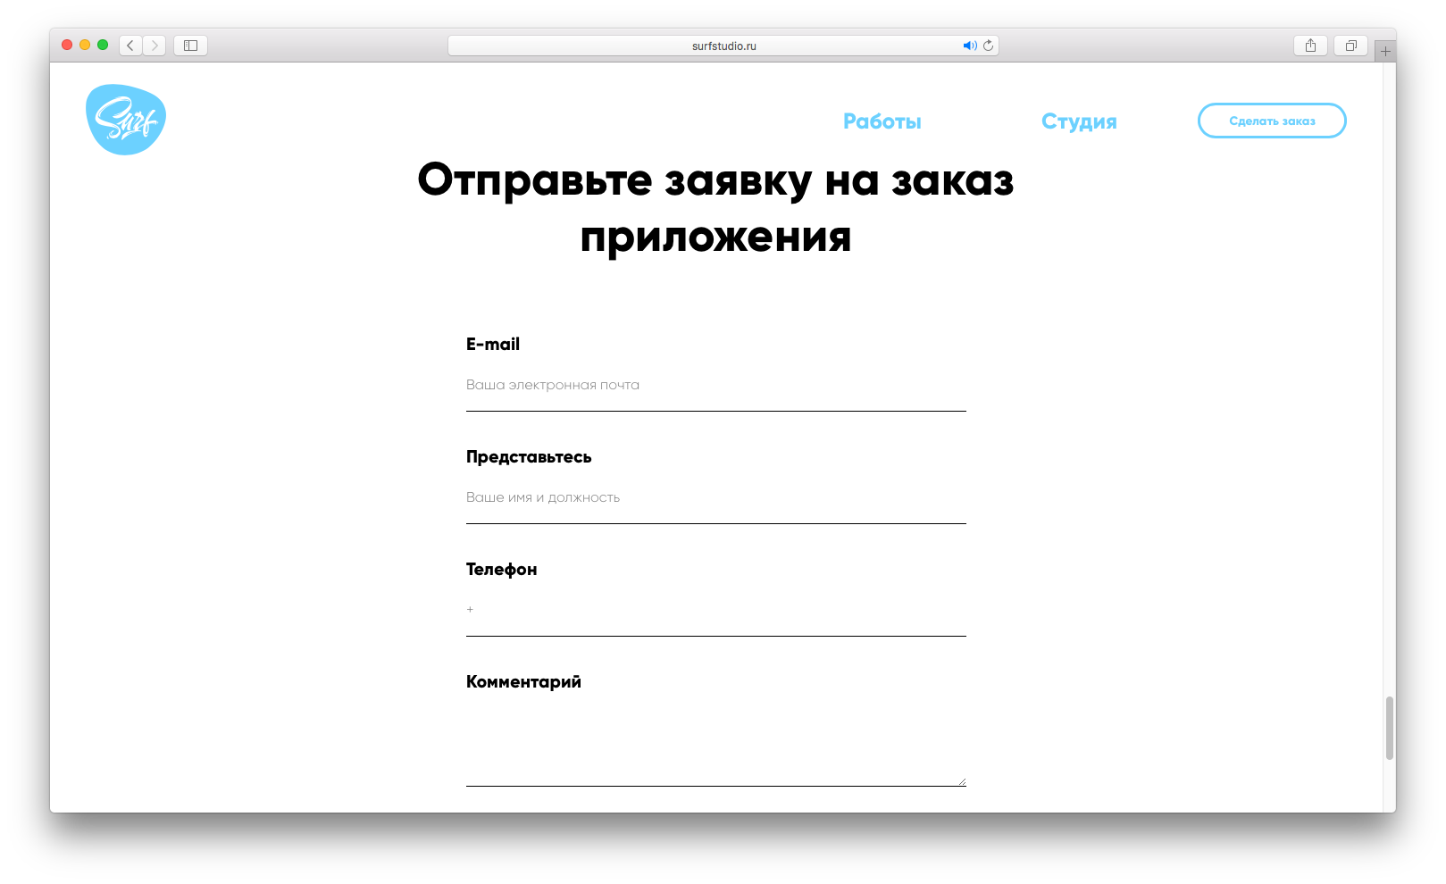Go back with Safari's back arrow
This screenshot has height=884, width=1446.
pyautogui.click(x=130, y=46)
